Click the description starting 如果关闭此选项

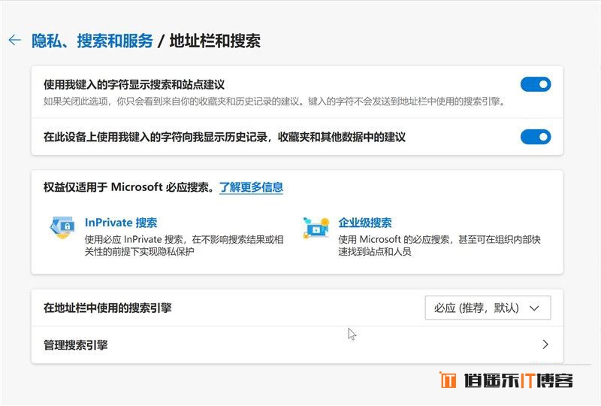[x=274, y=101]
